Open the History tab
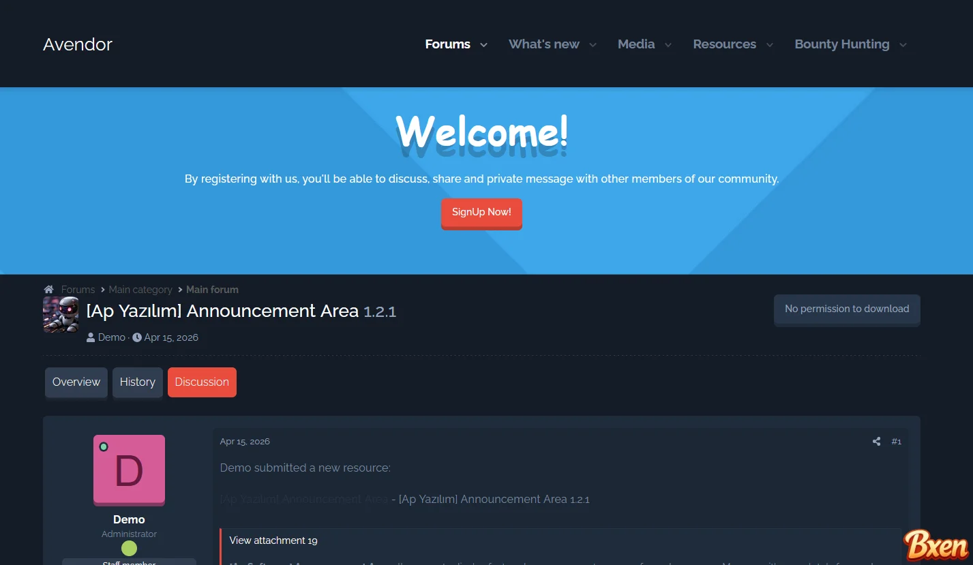973x565 pixels. tap(138, 382)
